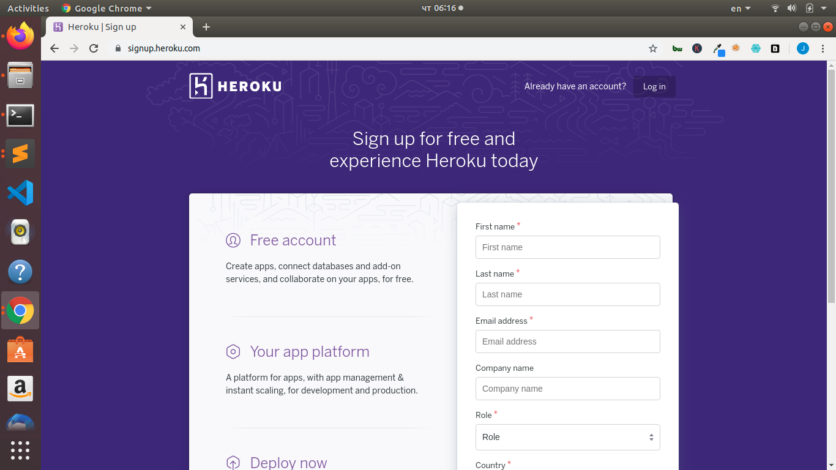Viewport: 836px width, 470px height.
Task: Click inside the First name field
Action: click(x=567, y=247)
